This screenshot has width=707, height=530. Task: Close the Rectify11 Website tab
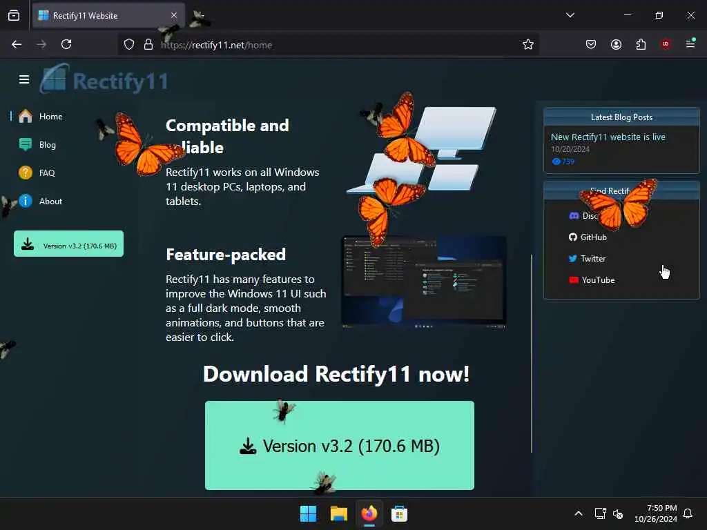(174, 15)
